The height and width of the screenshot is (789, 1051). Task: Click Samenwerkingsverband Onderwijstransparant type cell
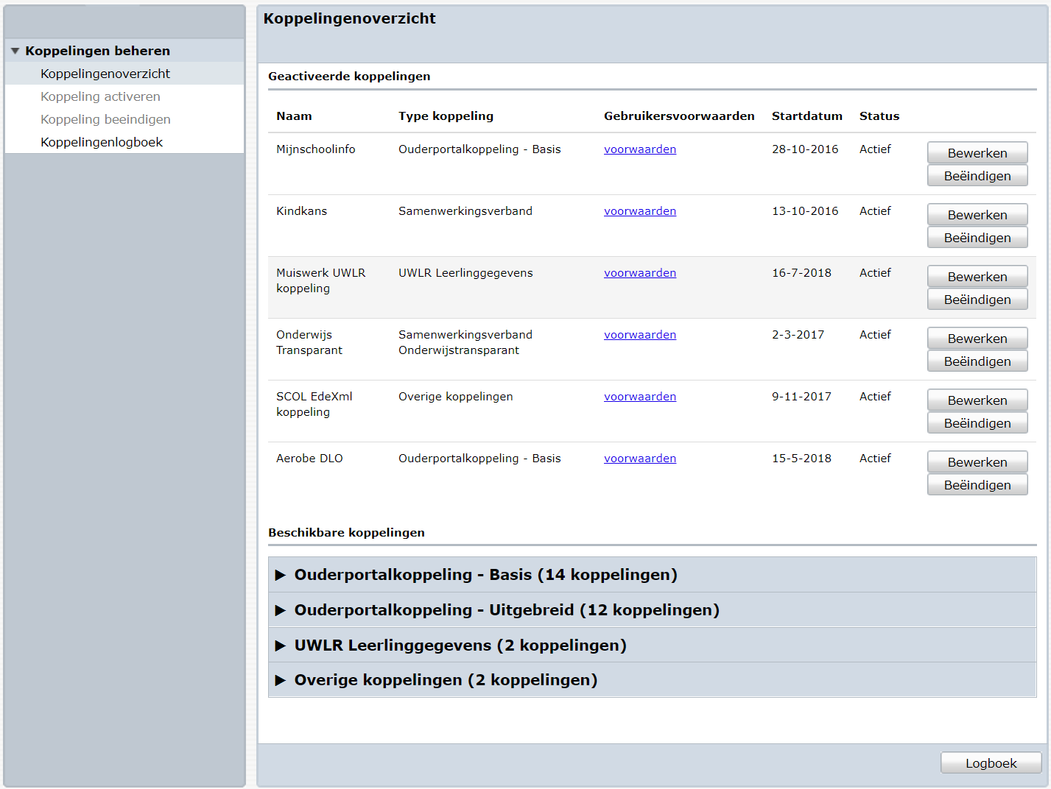[x=465, y=342]
